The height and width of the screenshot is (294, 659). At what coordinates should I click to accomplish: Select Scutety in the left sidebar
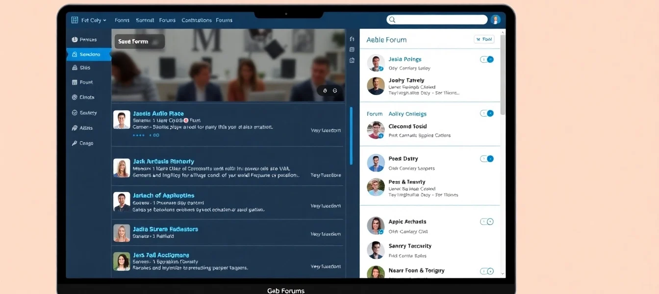click(x=89, y=113)
